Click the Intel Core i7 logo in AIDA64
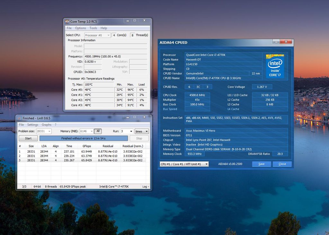Image resolution: width=329 pixels, height=235 pixels. point(275,66)
